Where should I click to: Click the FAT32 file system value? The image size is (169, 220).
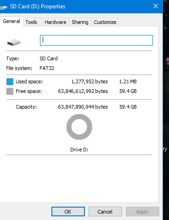click(x=47, y=68)
